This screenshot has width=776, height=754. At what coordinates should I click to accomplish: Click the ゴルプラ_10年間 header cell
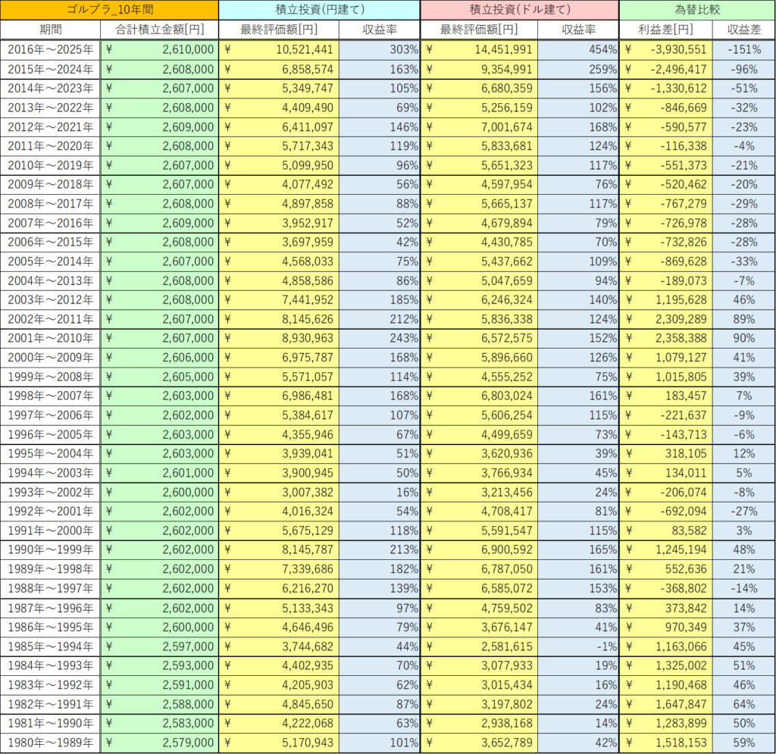[109, 10]
